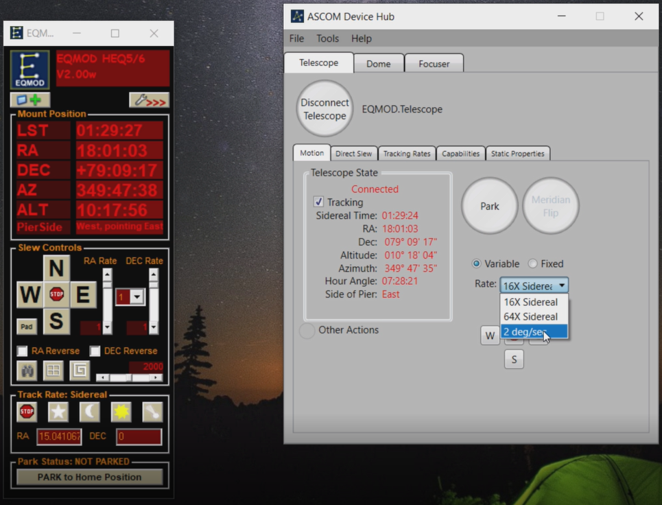Toggle the DEC Reverse checkbox
Image resolution: width=662 pixels, height=505 pixels.
95,351
